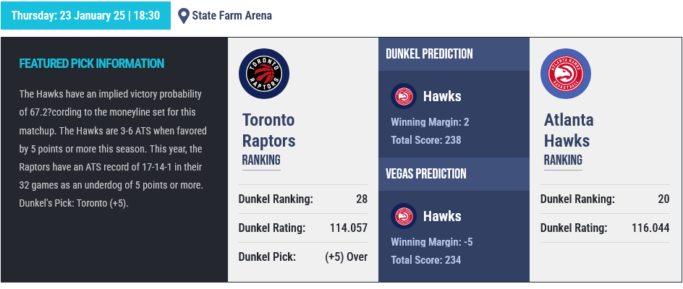This screenshot has height=289, width=683.
Task: Click Dunkel Total Score 238 text
Action: 426,140
